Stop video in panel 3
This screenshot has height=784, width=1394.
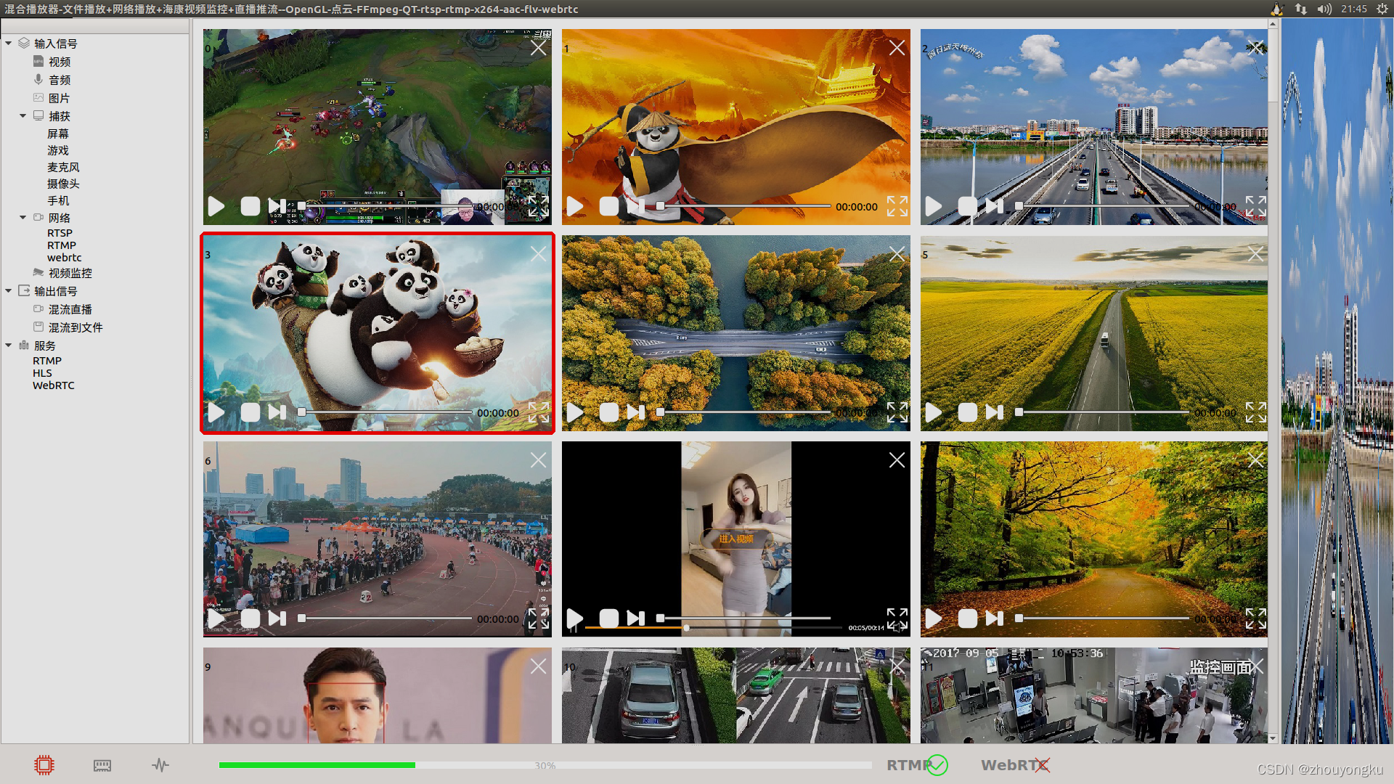click(x=250, y=412)
